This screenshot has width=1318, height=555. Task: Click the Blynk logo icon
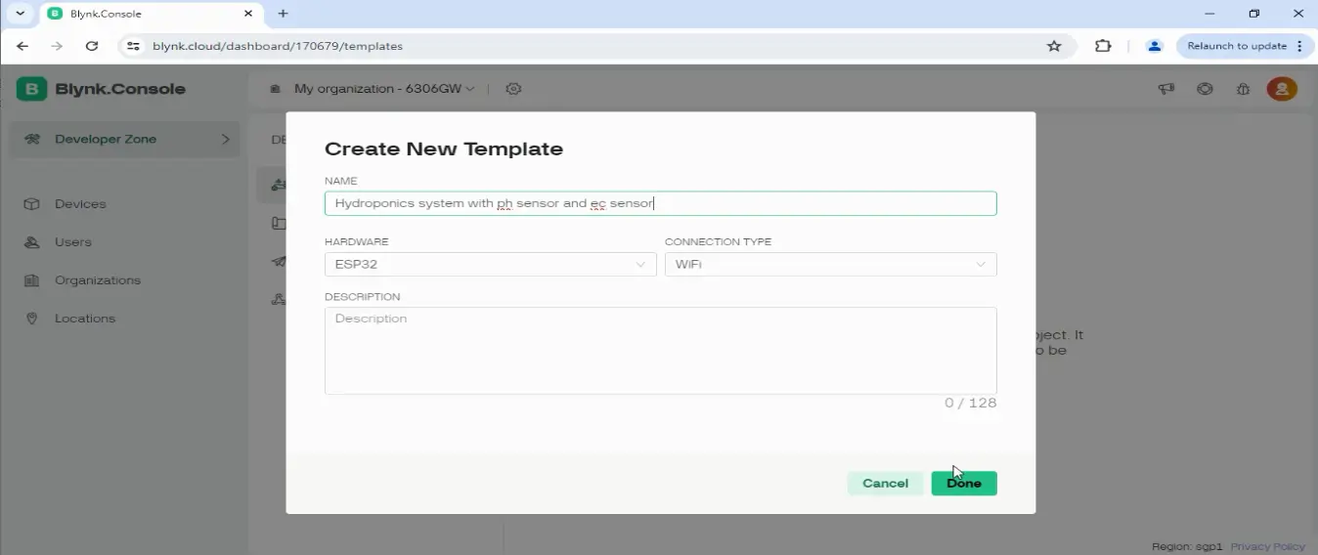click(x=31, y=89)
